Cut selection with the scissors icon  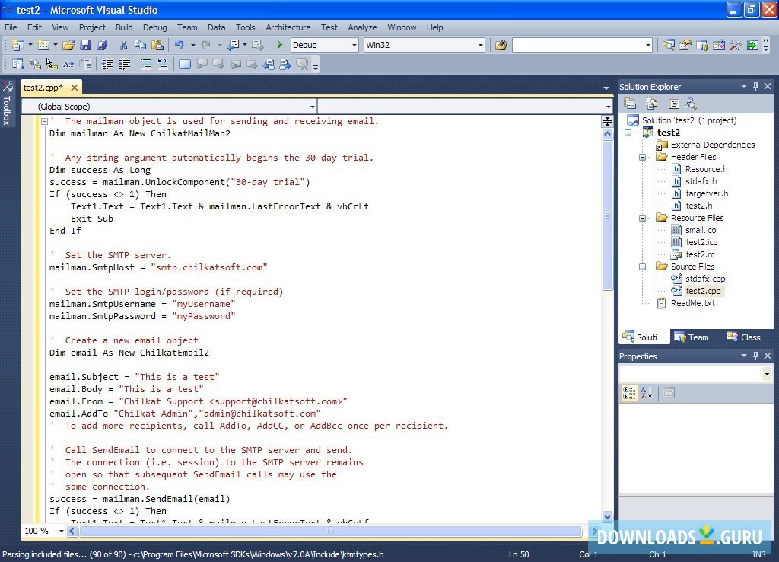(x=124, y=45)
